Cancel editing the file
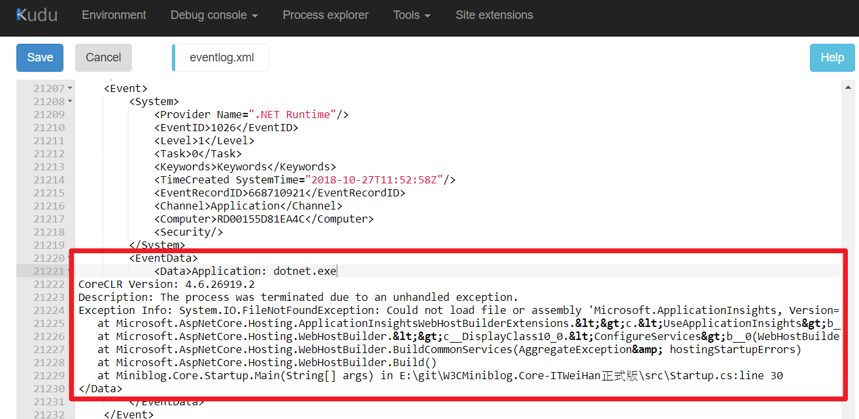Image resolution: width=859 pixels, height=419 pixels. click(x=103, y=57)
